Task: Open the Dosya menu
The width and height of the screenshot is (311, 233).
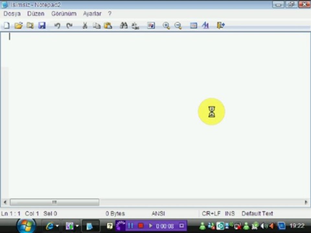Action: pyautogui.click(x=12, y=14)
